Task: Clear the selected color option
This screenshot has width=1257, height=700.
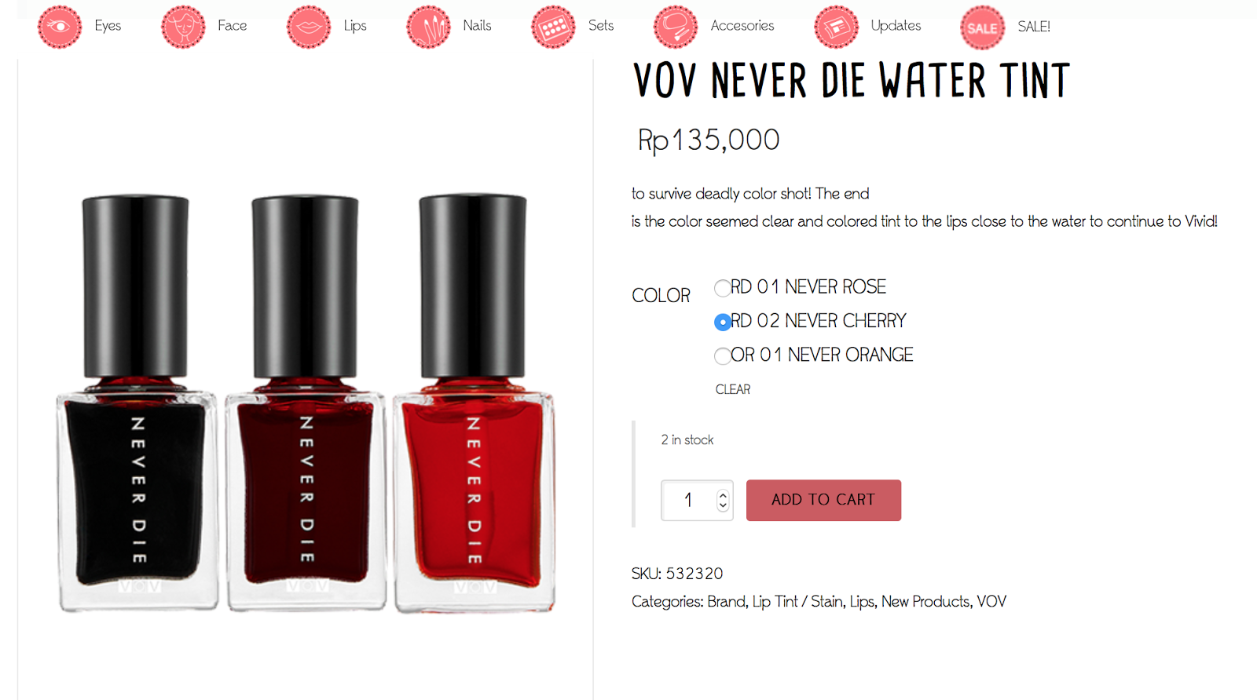Action: (733, 389)
